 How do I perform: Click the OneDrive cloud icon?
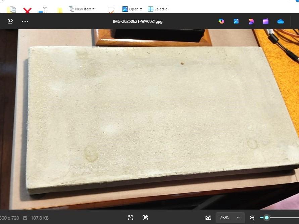pos(281,21)
